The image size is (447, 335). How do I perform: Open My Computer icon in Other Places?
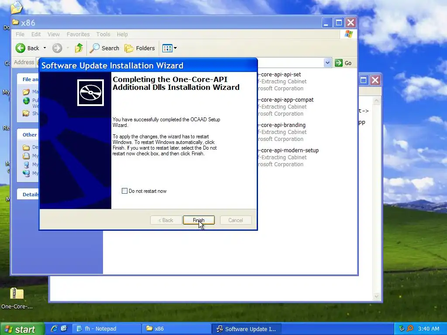pyautogui.click(x=26, y=164)
